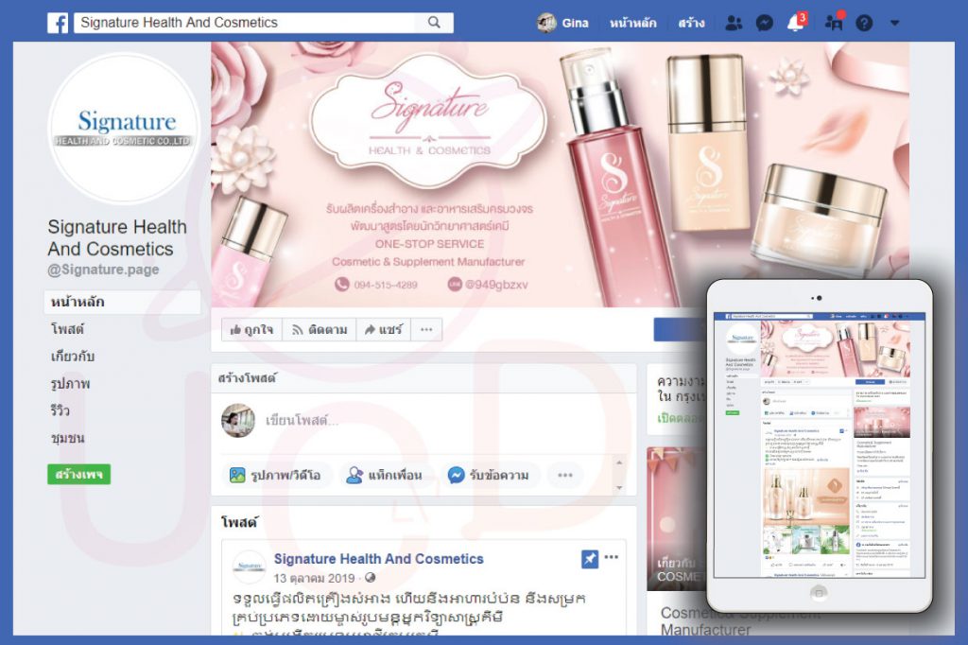Open the quick help icon with red dot
This screenshot has height=645, width=968.
tap(833, 24)
